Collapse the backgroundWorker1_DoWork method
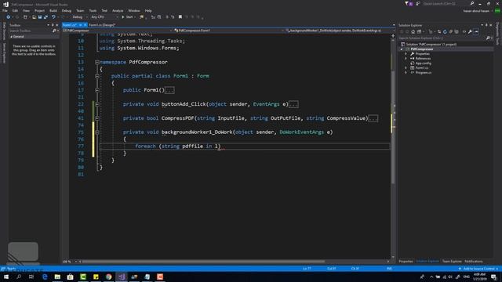502x282 pixels. click(x=97, y=132)
